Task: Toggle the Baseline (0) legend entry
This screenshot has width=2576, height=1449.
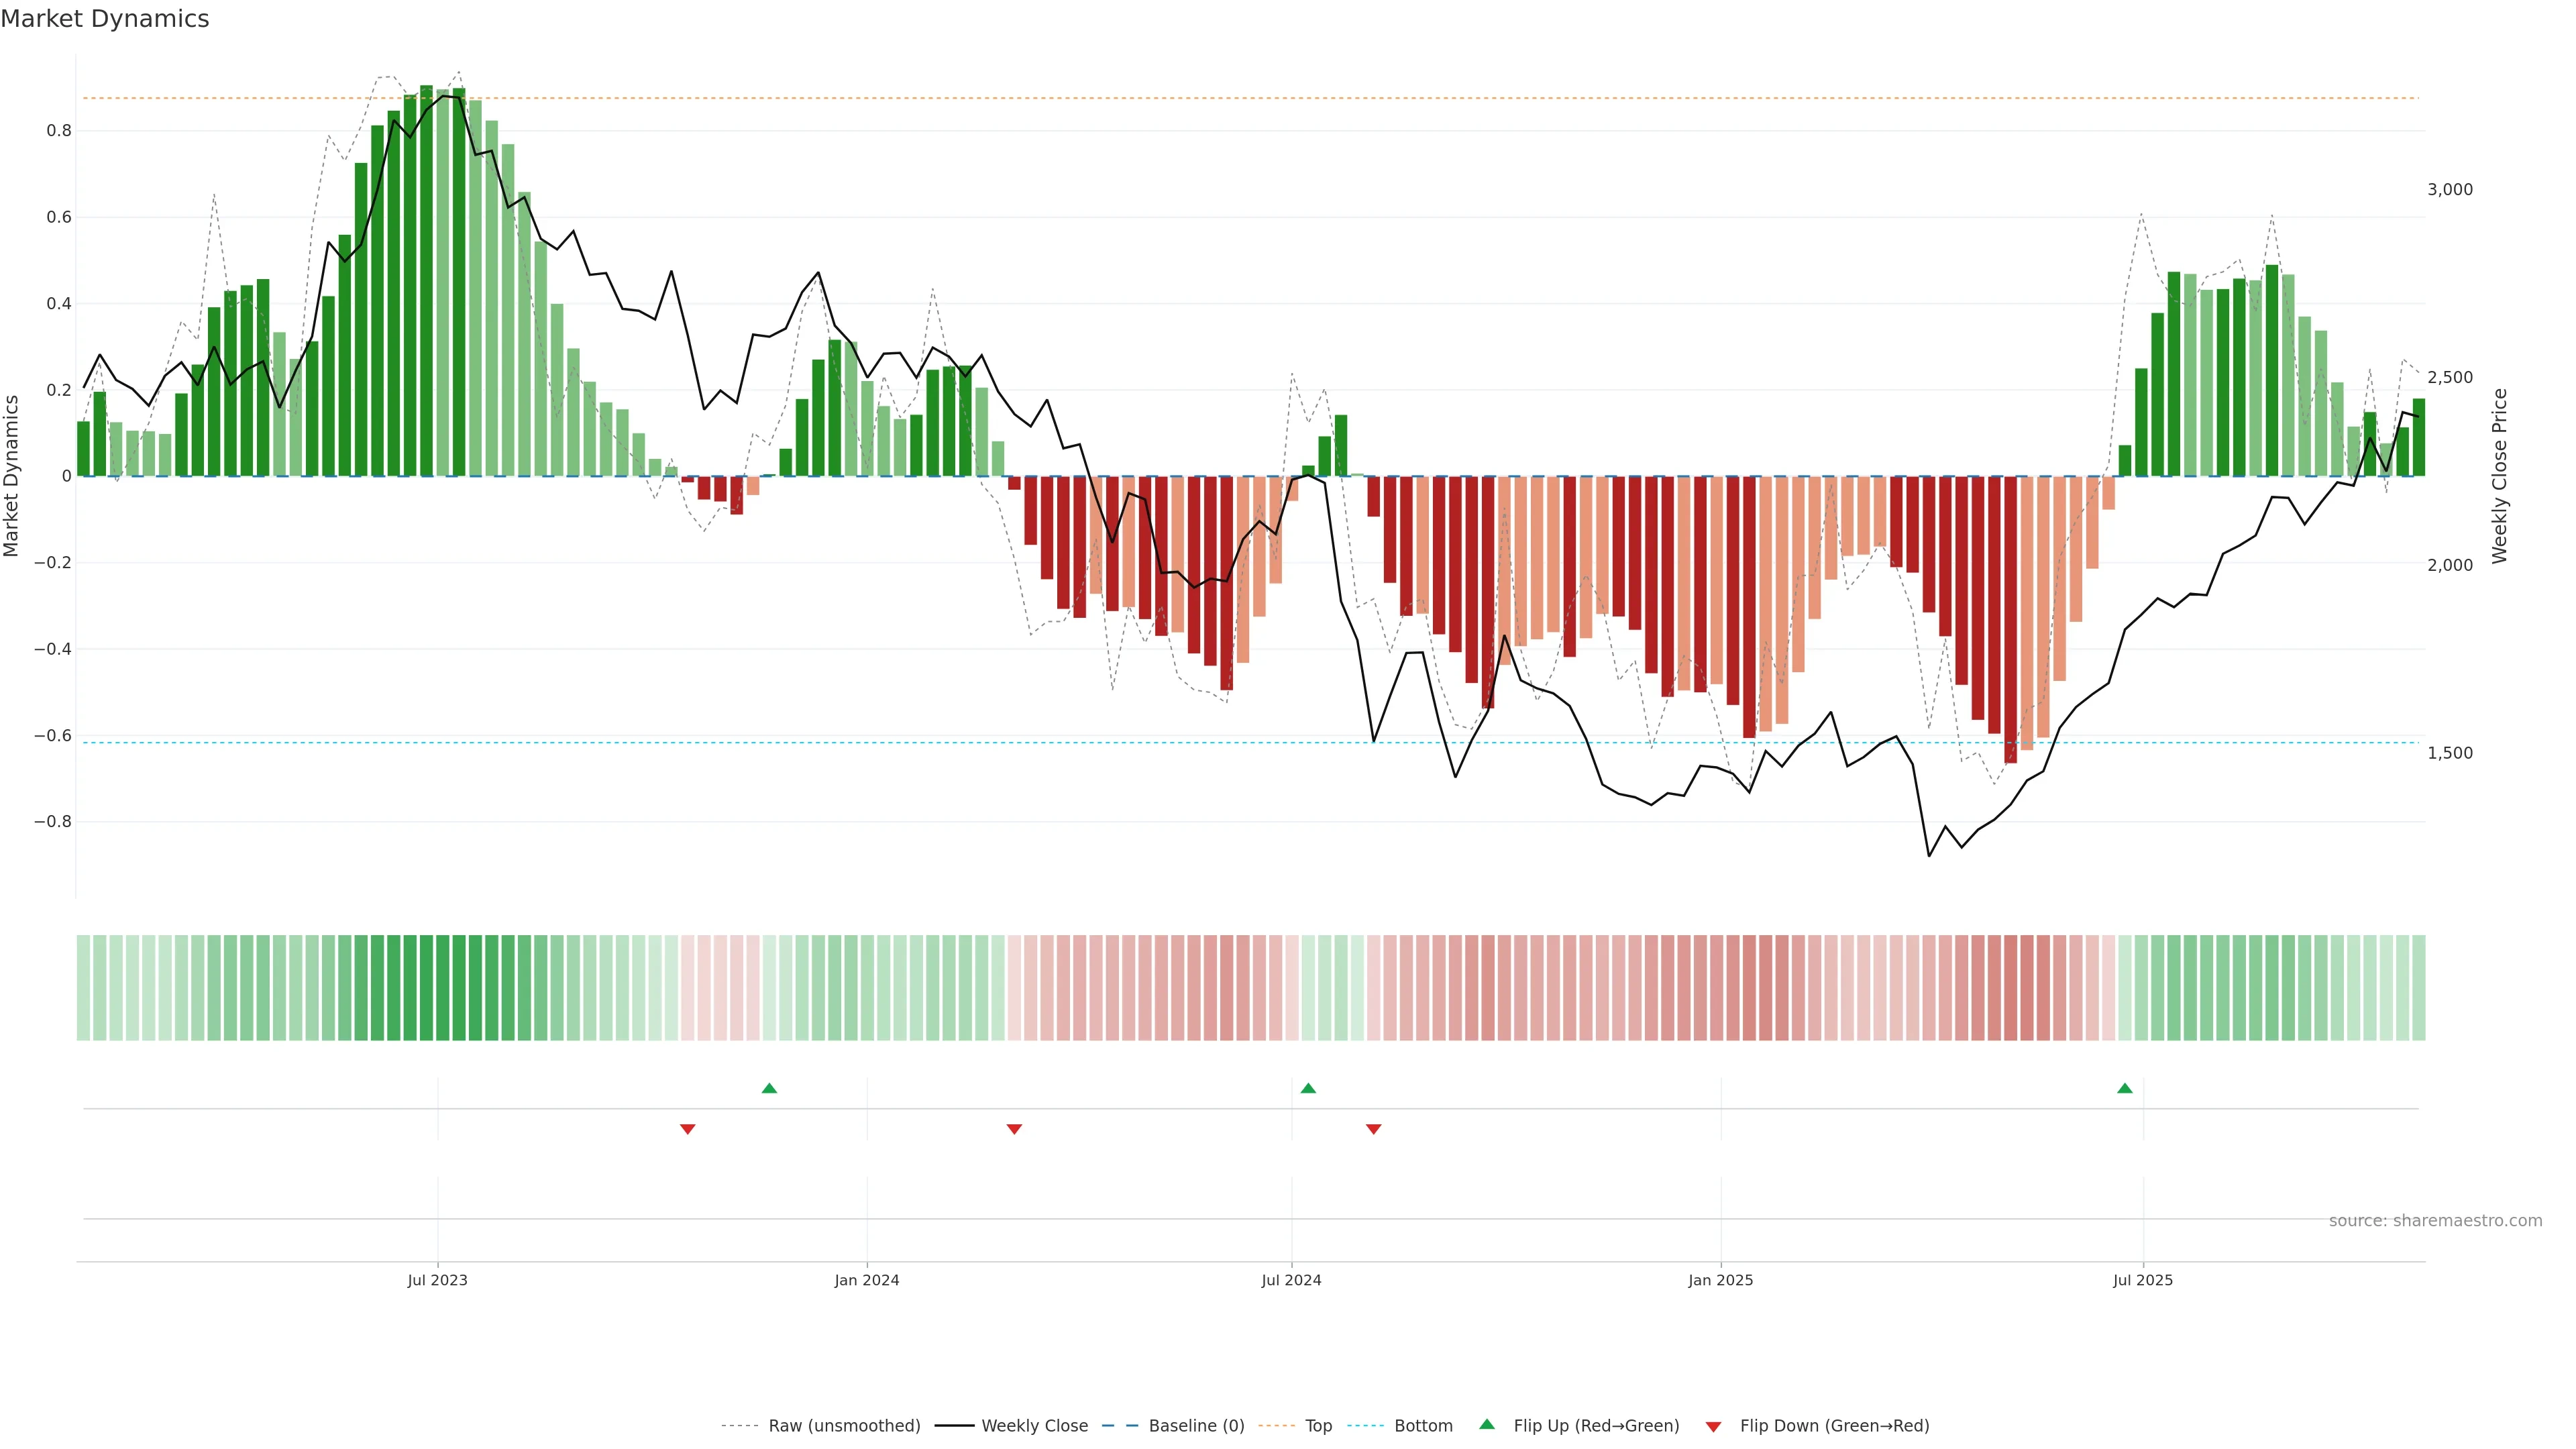Action: click(1196, 1426)
